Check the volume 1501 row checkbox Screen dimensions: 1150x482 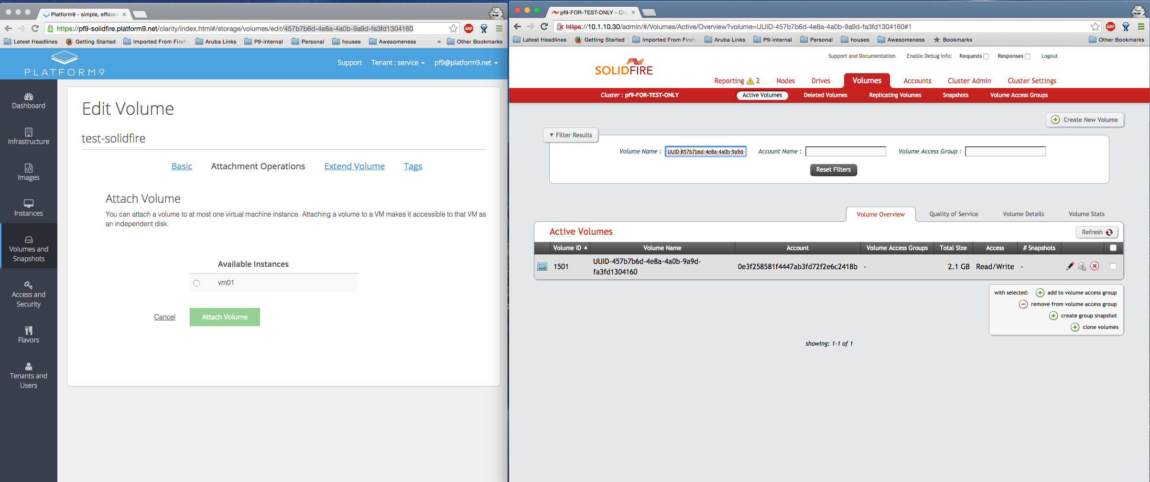click(x=1113, y=266)
